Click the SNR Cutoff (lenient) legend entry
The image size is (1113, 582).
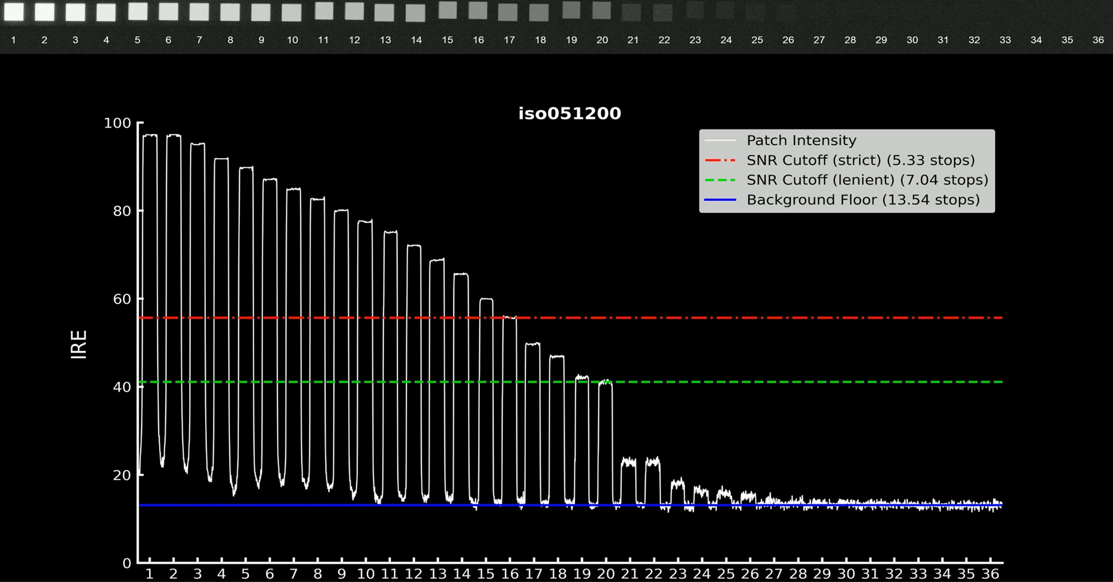click(867, 180)
